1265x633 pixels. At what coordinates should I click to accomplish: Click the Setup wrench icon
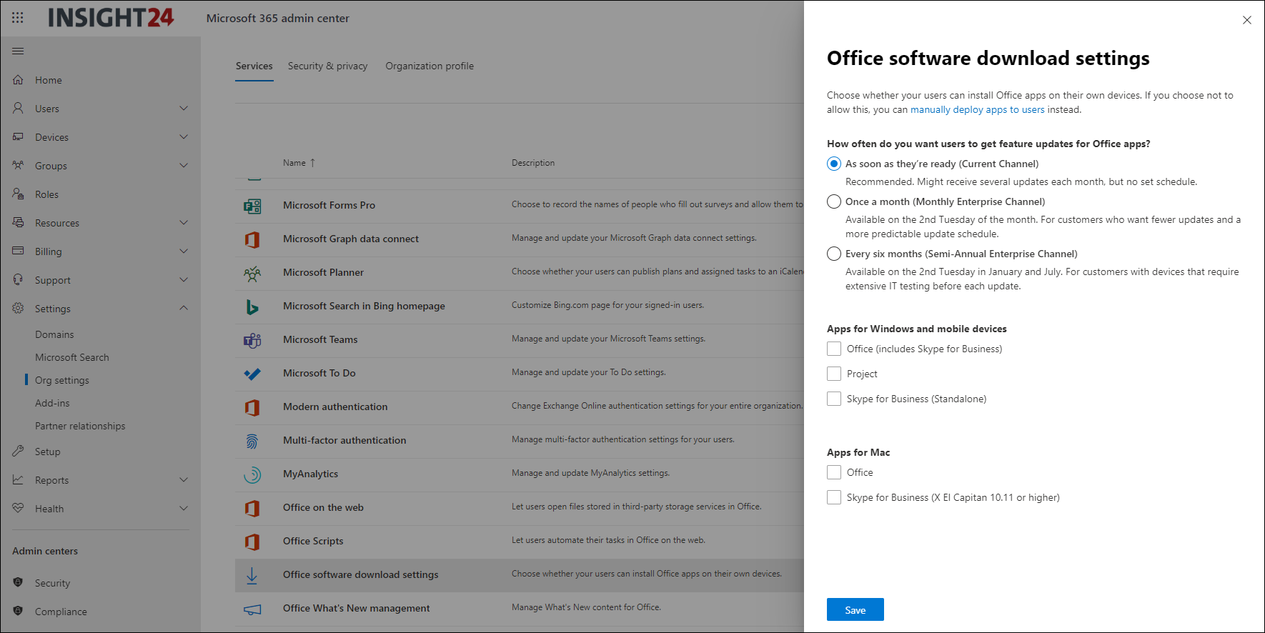click(x=19, y=451)
